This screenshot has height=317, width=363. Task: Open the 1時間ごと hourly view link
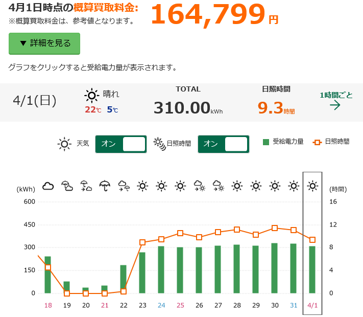coord(336,95)
